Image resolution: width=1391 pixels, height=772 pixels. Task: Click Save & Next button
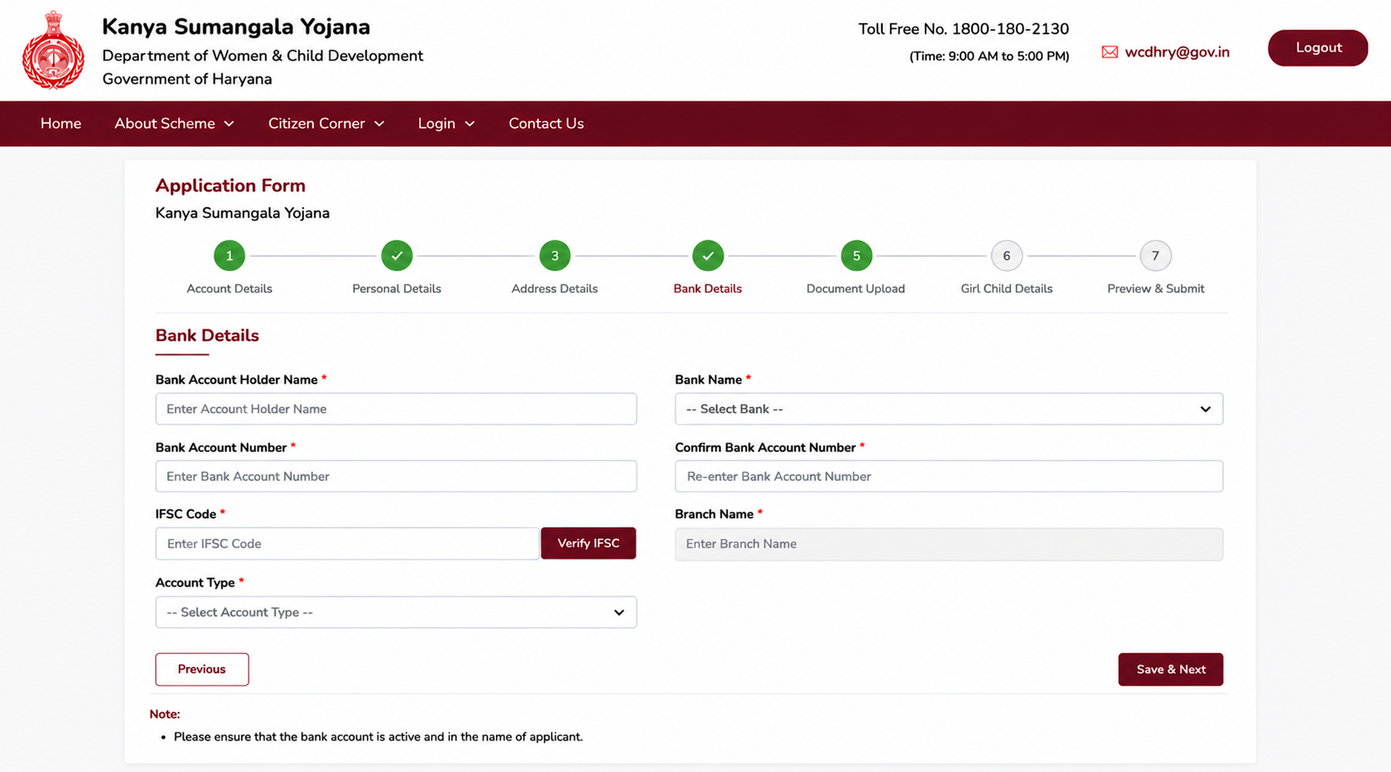click(x=1170, y=670)
